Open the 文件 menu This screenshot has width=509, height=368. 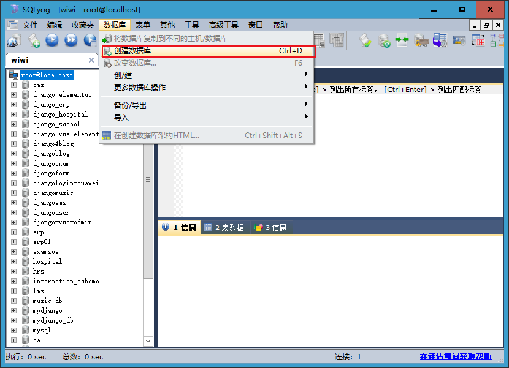[x=30, y=25]
